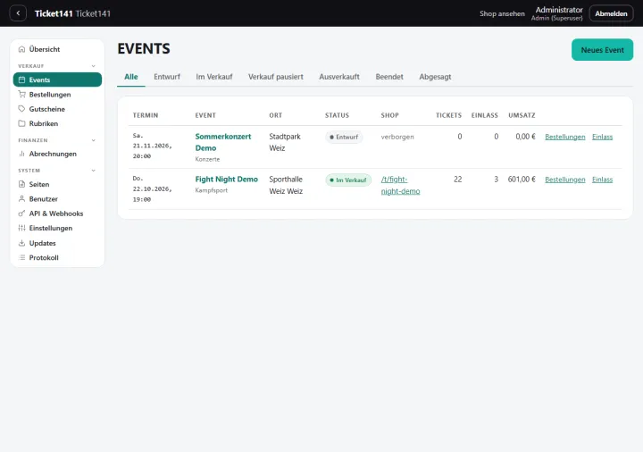Open Einstellungen in sidebar menu
The width and height of the screenshot is (643, 452).
(x=57, y=228)
